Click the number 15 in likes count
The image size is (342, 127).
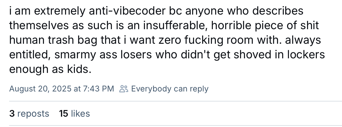63,114
